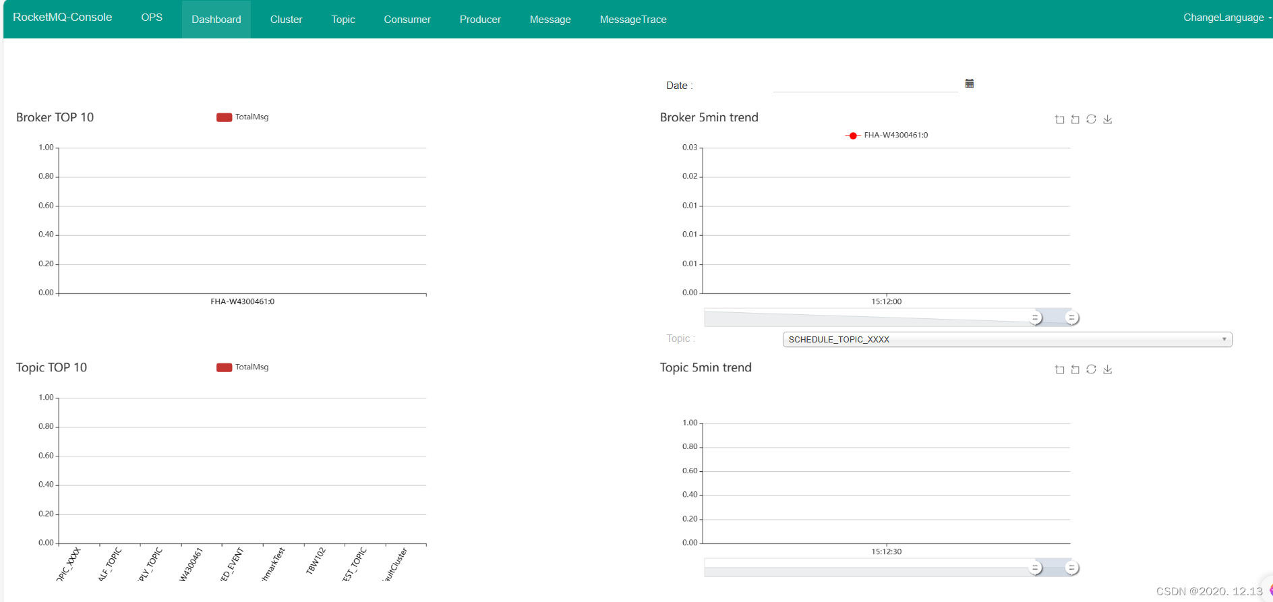This screenshot has height=602, width=1273.
Task: Select the Dashboard tab
Action: [216, 19]
